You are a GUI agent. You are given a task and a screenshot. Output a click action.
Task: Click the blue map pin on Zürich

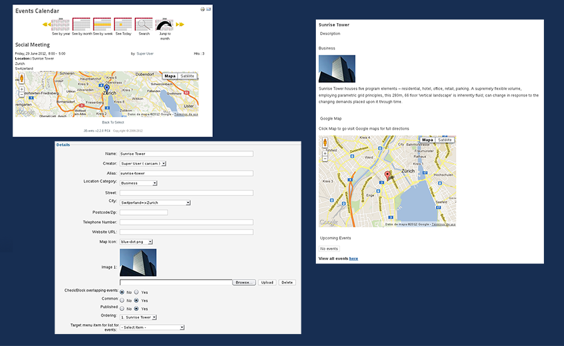(x=107, y=89)
